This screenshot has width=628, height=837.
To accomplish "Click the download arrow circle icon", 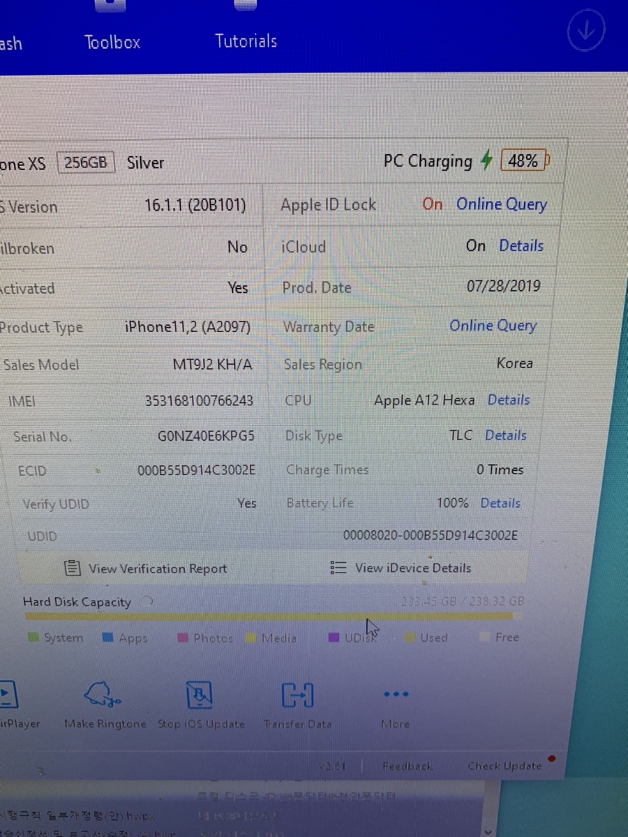I will pyautogui.click(x=585, y=31).
